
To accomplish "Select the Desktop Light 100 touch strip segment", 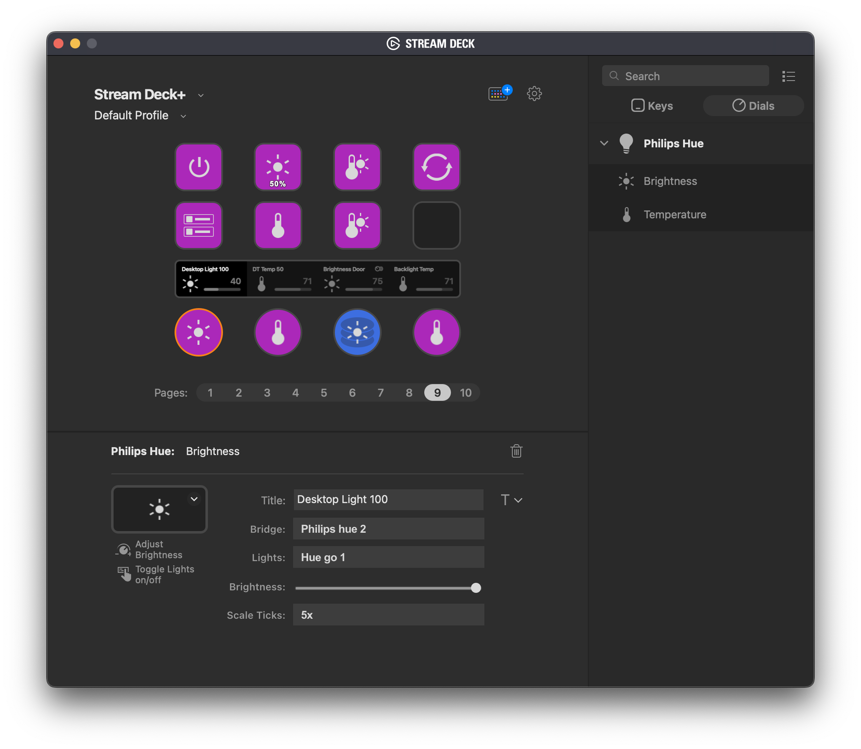I will 211,279.
